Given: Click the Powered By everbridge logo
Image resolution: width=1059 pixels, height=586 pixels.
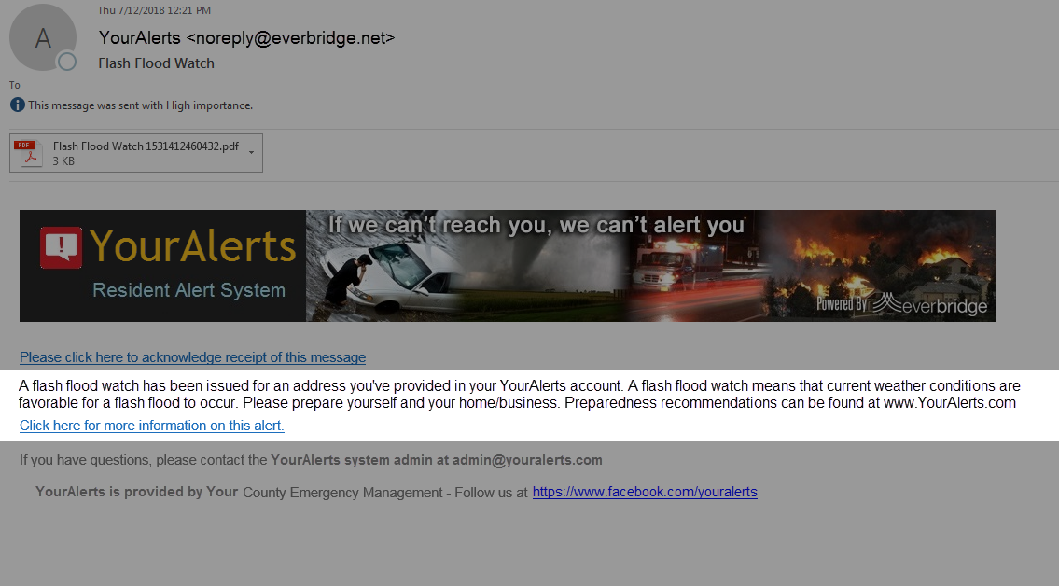Looking at the screenshot, I should [x=901, y=304].
